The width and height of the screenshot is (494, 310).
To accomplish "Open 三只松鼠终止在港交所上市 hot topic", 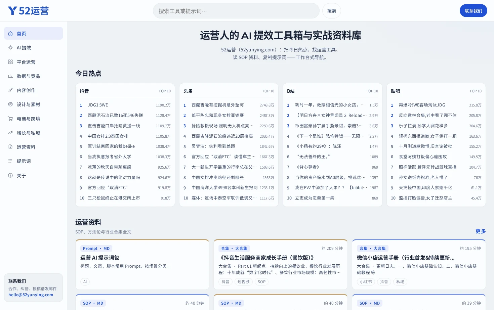I will pyautogui.click(x=125, y=198).
